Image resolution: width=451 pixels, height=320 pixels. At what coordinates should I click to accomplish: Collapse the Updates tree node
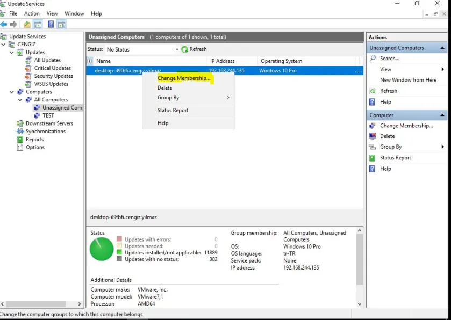click(12, 53)
